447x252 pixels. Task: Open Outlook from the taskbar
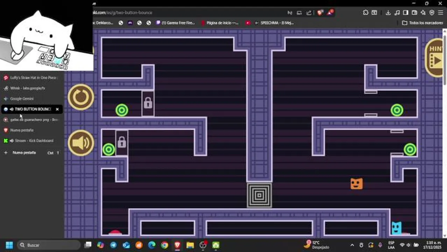[x=126, y=245]
